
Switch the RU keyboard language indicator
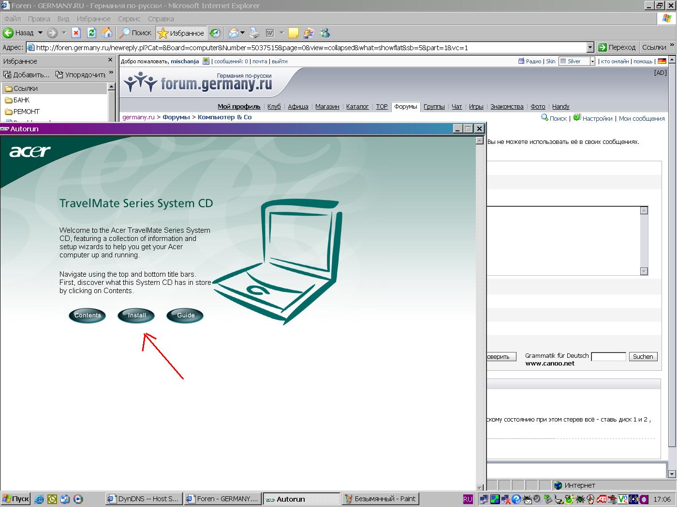[x=468, y=499]
